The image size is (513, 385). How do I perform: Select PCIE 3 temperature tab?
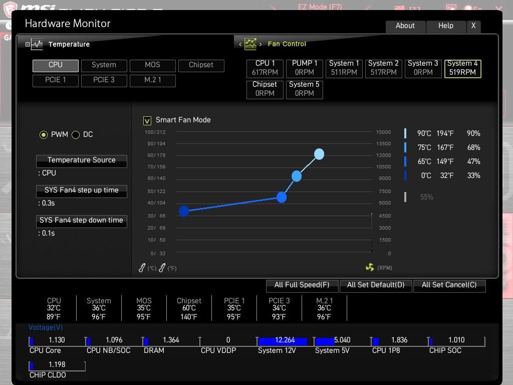(x=104, y=81)
